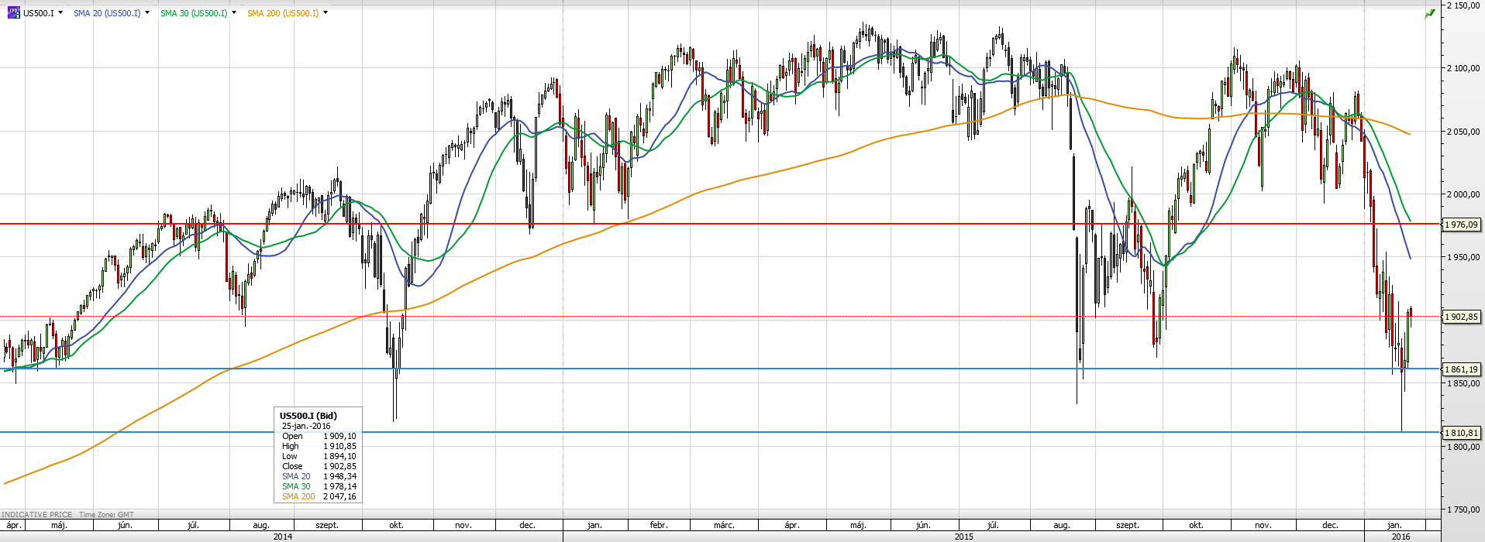The image size is (1485, 542).
Task: Click the 1 850,00 price axis label
Action: [1463, 383]
